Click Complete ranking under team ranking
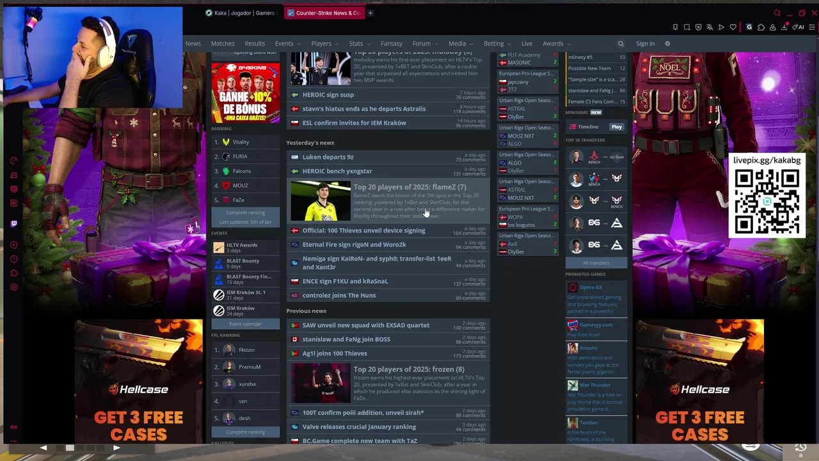The width and height of the screenshot is (819, 461). pos(245,213)
